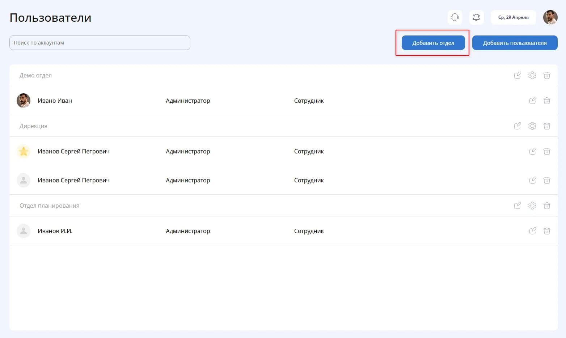Select the star avatar of Иванов Сергей Петрович
The width and height of the screenshot is (566, 338).
(x=24, y=151)
